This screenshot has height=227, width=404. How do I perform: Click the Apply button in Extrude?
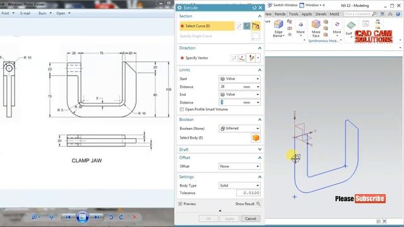click(229, 219)
